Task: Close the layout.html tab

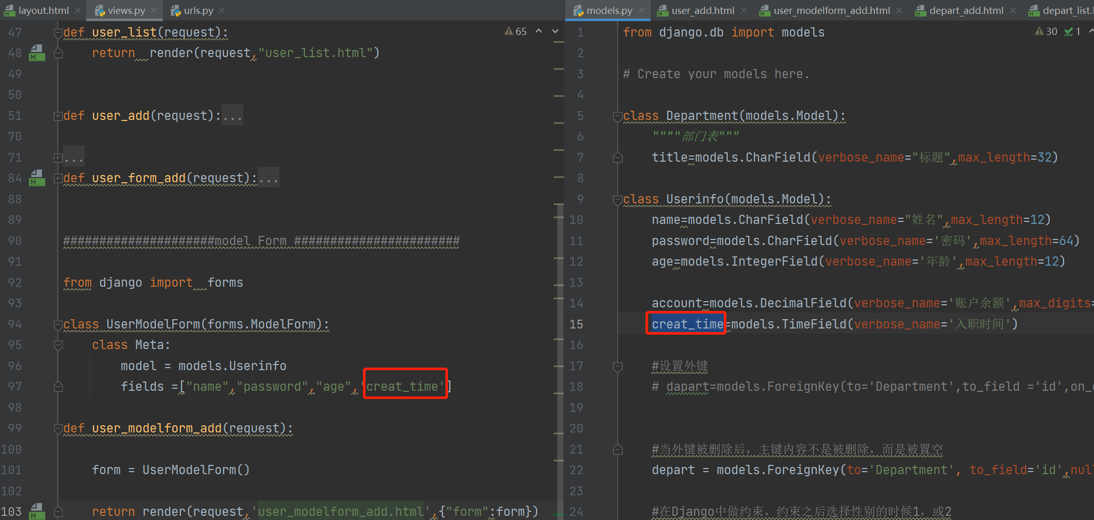Action: click(x=78, y=10)
